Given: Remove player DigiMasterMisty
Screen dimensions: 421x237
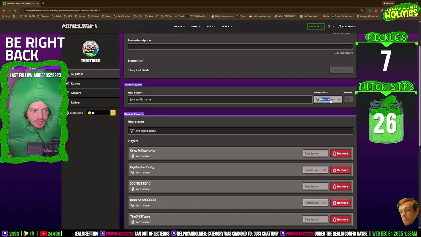Looking at the screenshot, I should 340,170.
